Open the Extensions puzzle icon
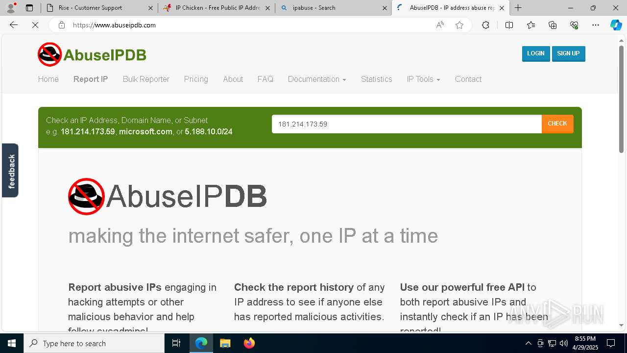627x353 pixels. 485,25
